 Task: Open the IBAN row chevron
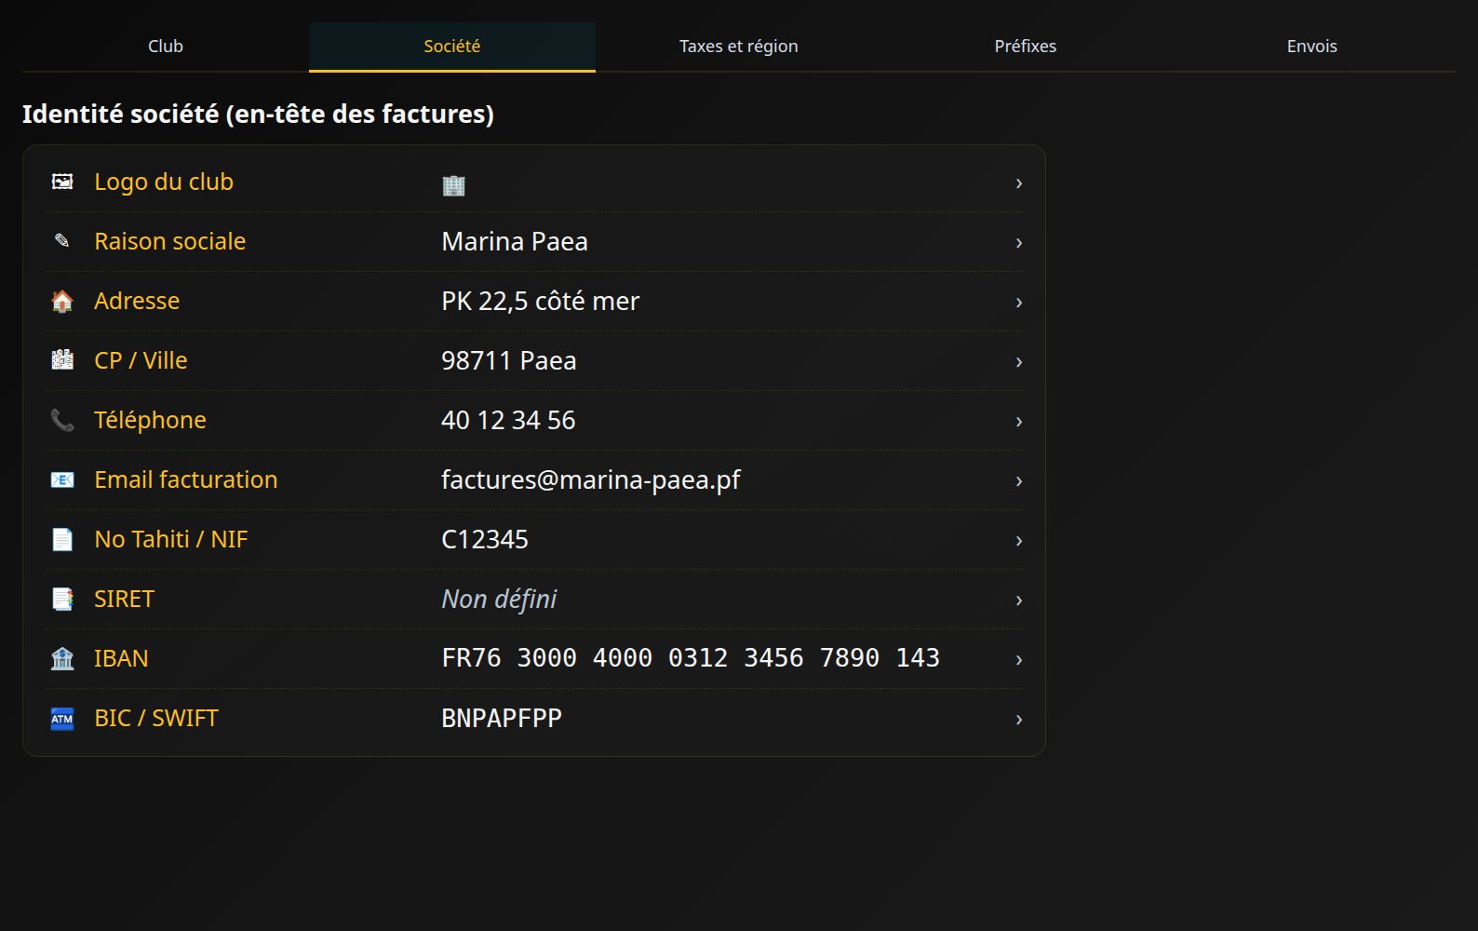pyautogui.click(x=1019, y=660)
